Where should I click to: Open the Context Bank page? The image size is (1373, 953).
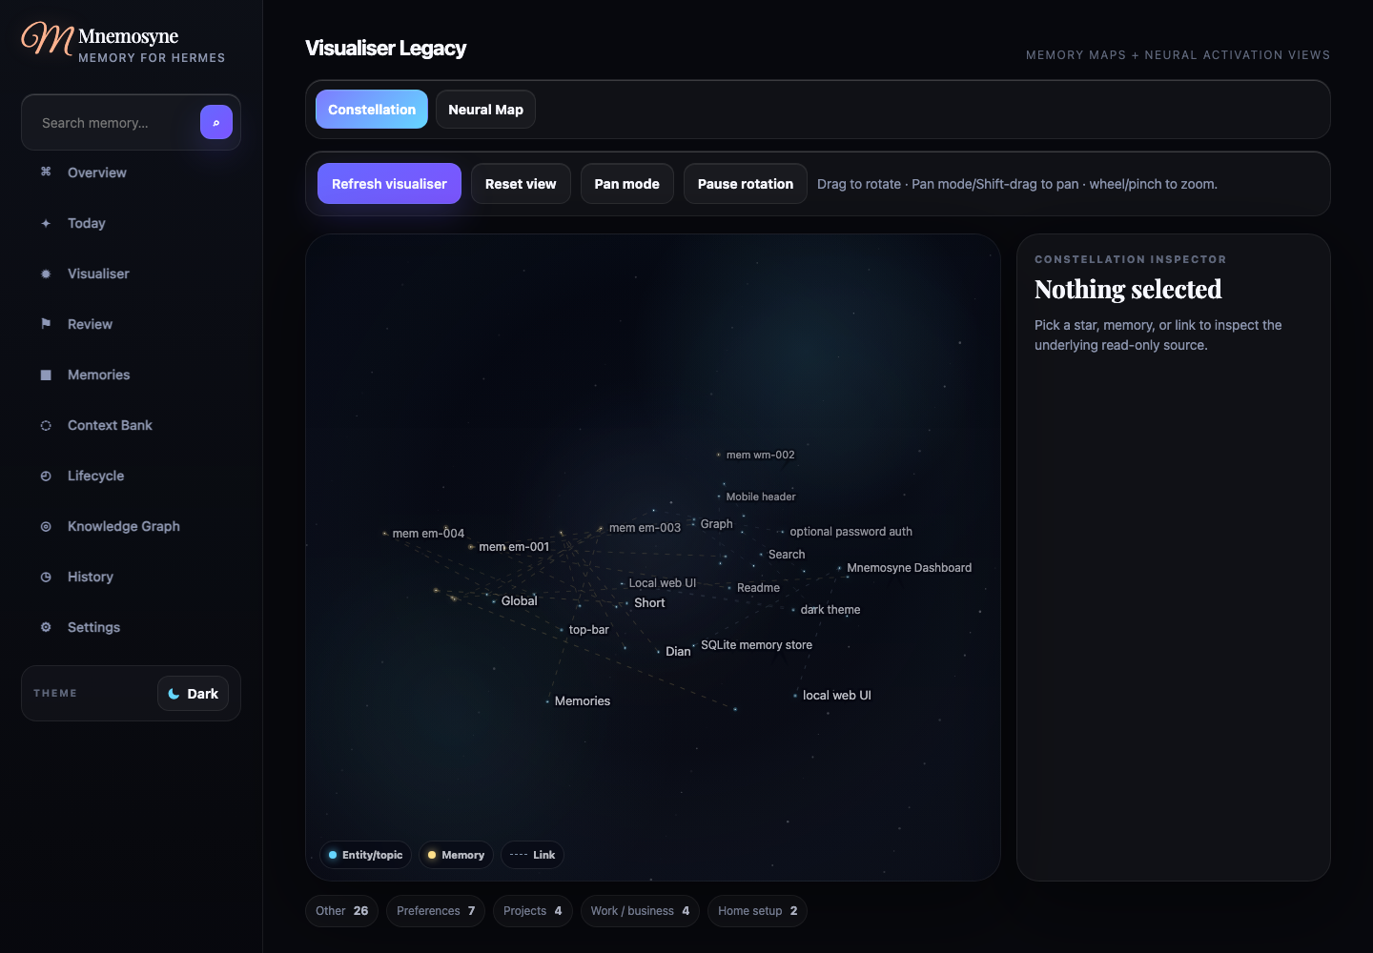[x=131, y=425]
